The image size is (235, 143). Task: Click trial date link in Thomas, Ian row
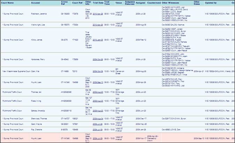coord(98,92)
